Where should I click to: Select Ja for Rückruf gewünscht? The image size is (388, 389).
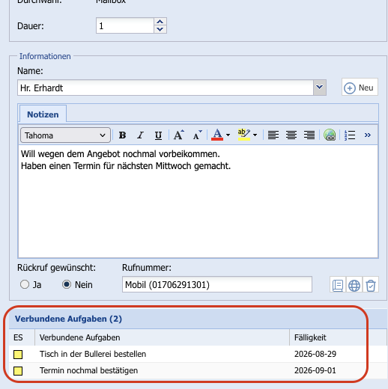(x=25, y=284)
